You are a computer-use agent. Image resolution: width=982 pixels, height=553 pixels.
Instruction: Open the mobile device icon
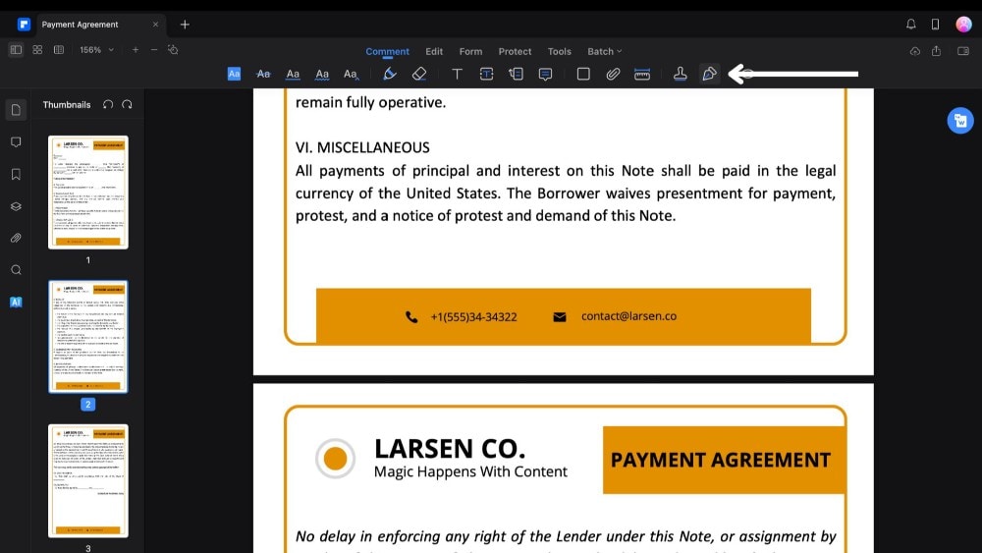(x=935, y=24)
